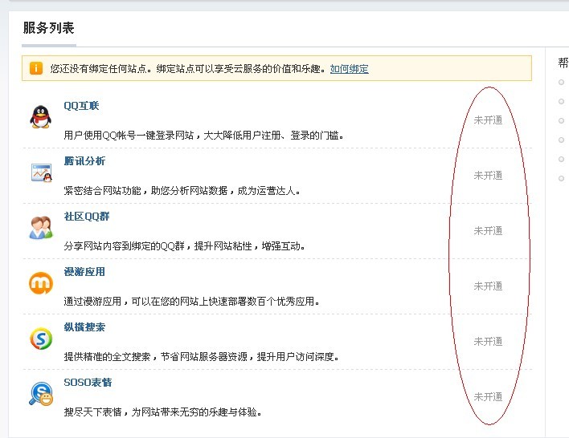569x438 pixels.
Task: Click the QQ互联 description about QQ帐号 login
Action: (x=203, y=136)
